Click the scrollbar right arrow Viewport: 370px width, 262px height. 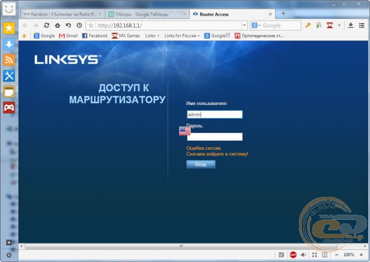(x=365, y=246)
